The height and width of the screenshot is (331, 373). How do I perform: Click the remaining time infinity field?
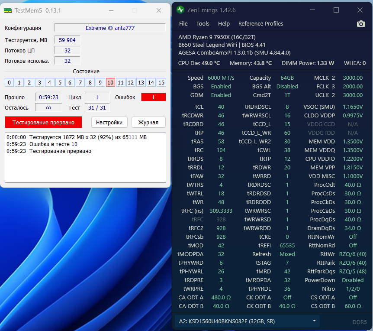coord(48,107)
